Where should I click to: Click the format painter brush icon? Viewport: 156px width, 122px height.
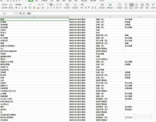coord(10,5)
